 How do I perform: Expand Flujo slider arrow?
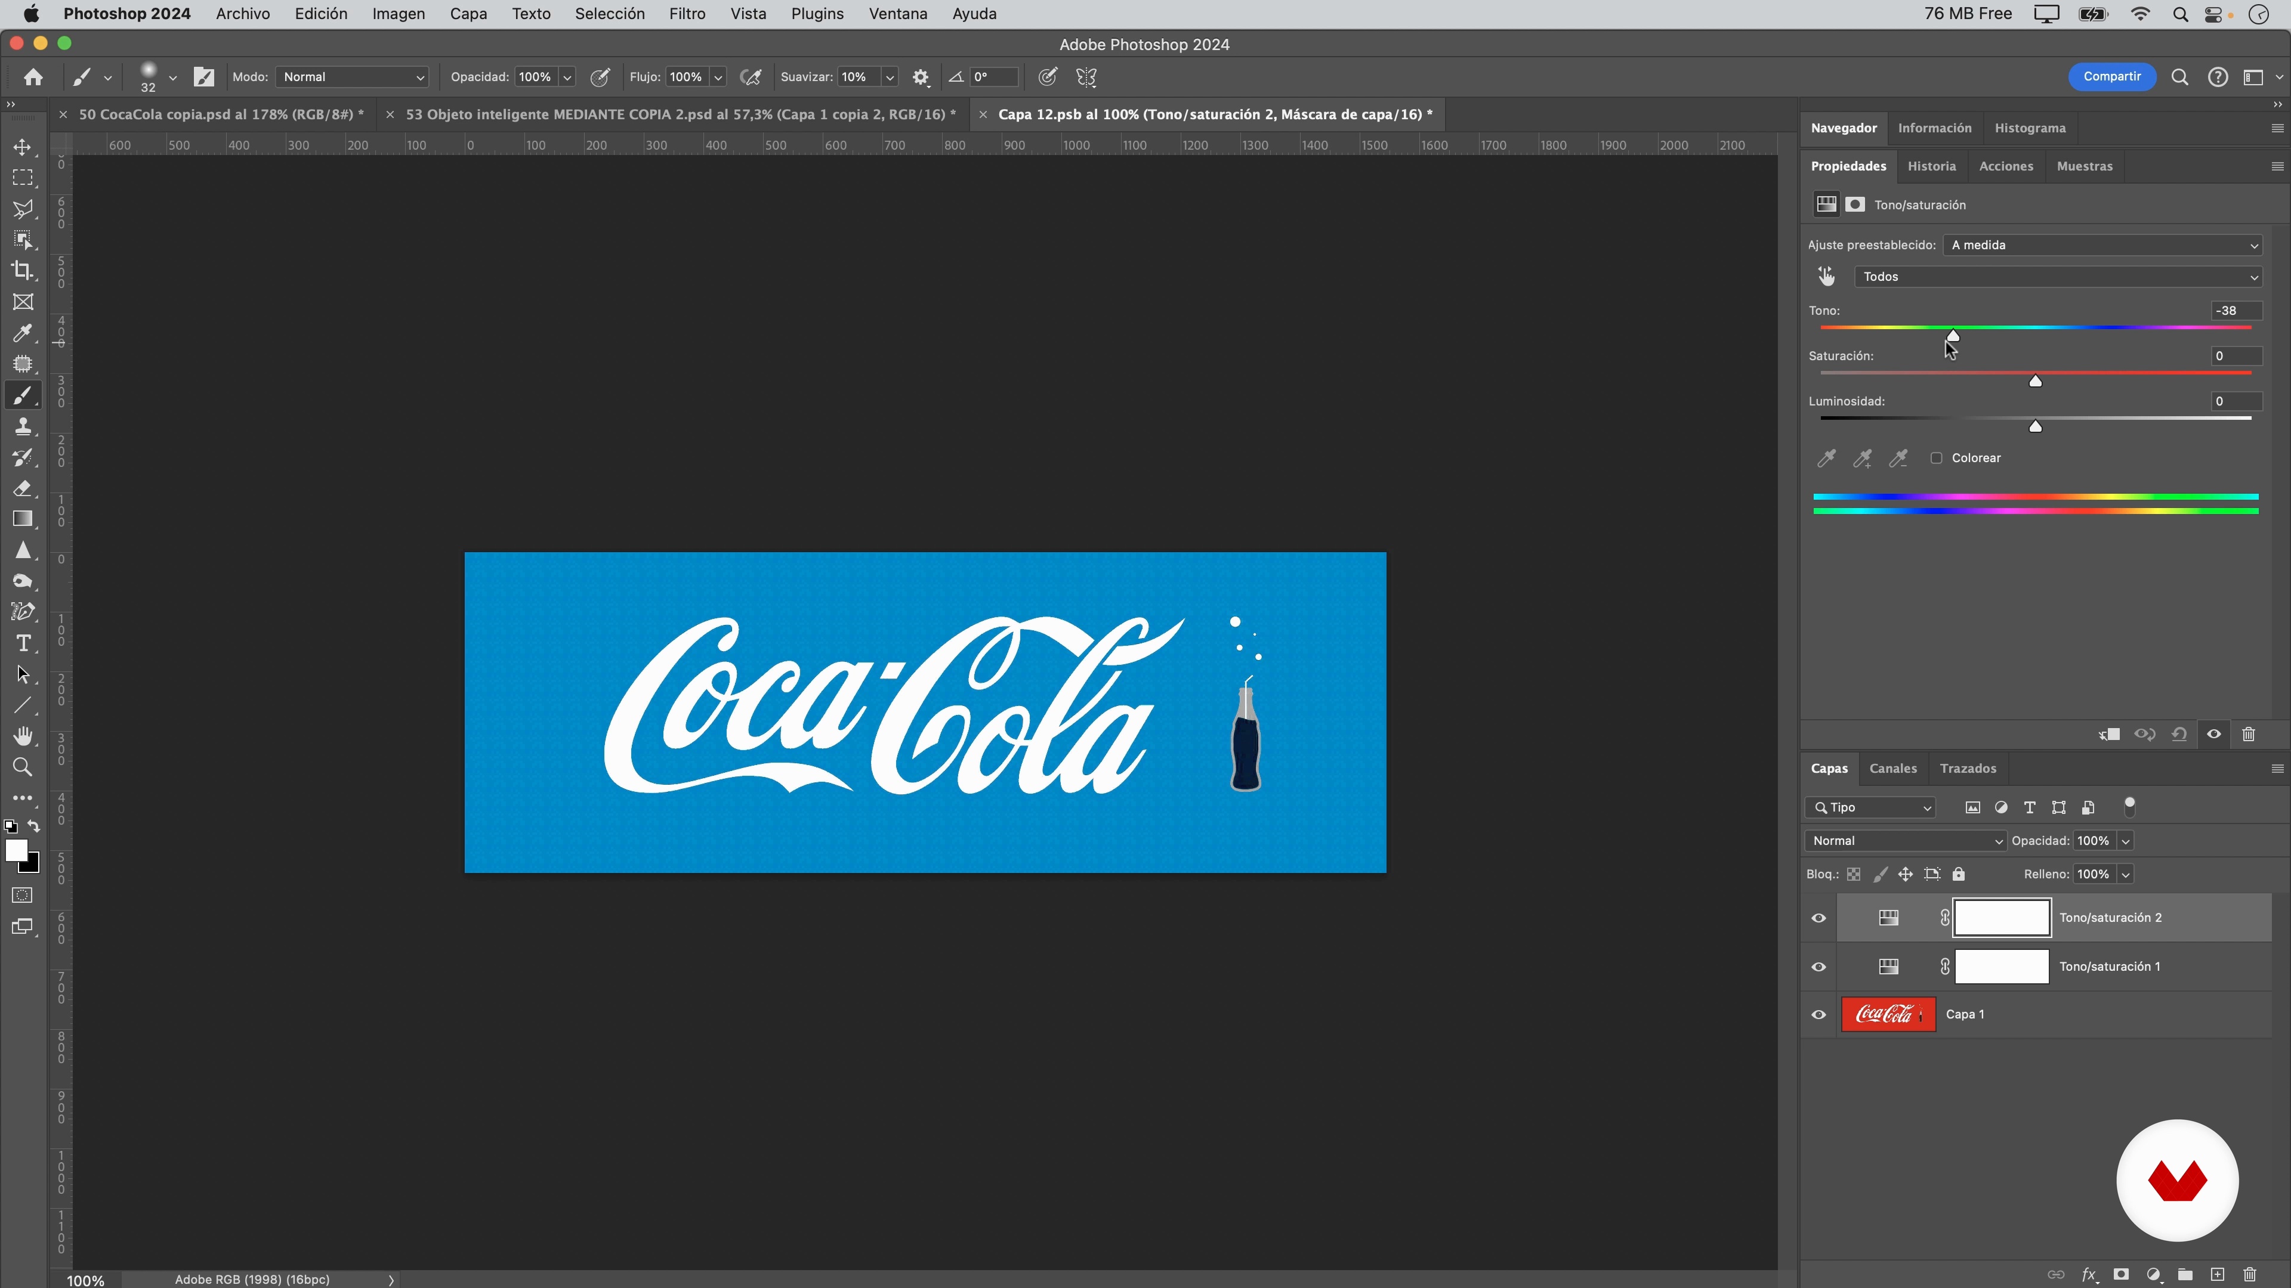coord(718,78)
